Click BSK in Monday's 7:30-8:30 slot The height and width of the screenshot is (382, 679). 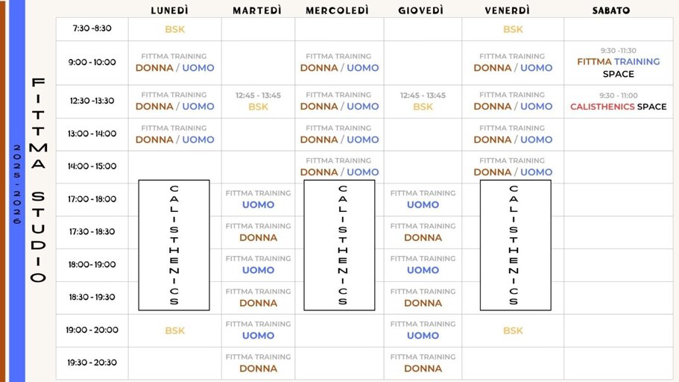(x=175, y=29)
